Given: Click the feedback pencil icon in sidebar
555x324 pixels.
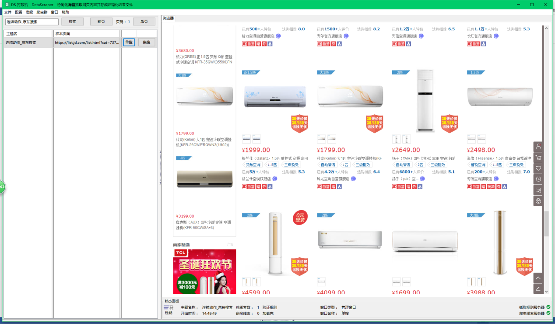Looking at the screenshot, I should point(538,289).
